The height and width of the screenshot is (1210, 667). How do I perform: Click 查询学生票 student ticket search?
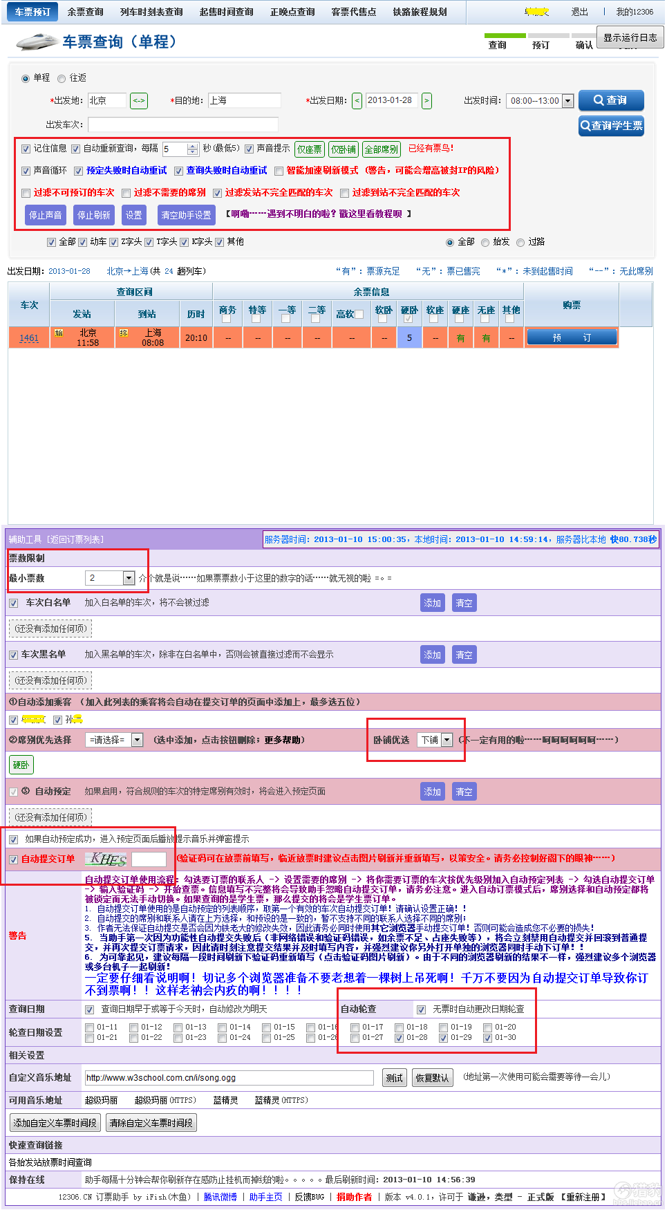click(611, 126)
